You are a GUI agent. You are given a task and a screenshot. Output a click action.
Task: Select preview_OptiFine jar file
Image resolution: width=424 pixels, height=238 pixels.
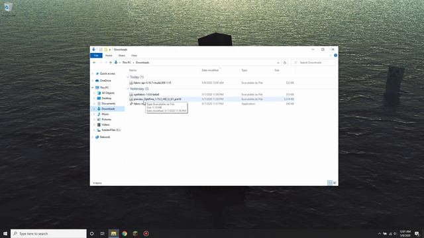158,99
